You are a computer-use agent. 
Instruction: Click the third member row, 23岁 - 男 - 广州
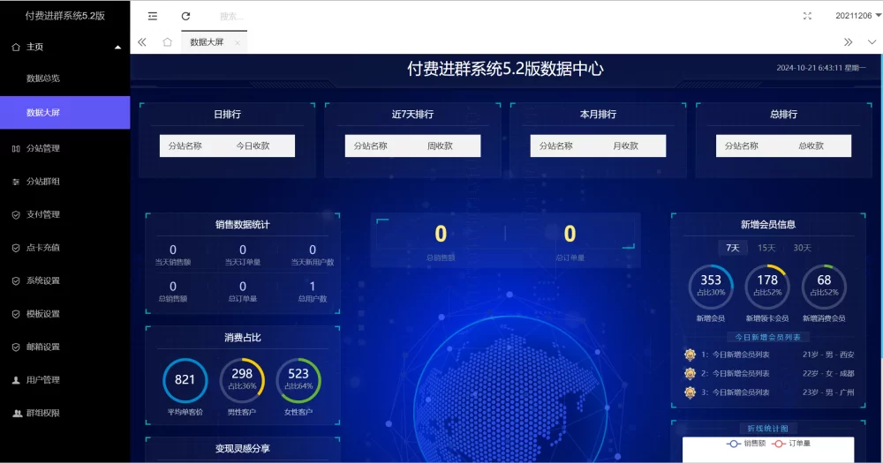point(769,392)
